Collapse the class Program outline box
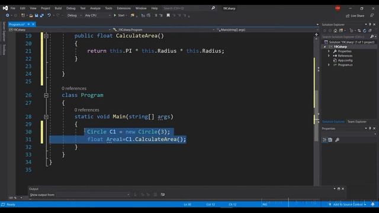The height and width of the screenshot is (213, 379). [x=46, y=95]
